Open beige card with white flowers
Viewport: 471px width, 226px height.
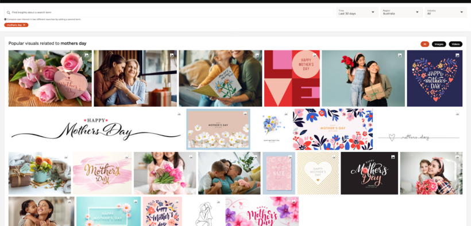pos(218,129)
